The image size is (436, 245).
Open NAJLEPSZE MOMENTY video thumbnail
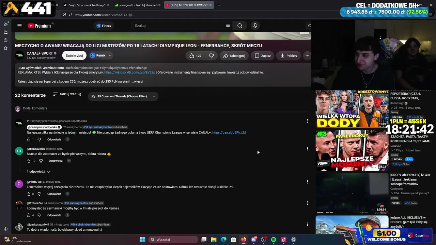(352, 150)
